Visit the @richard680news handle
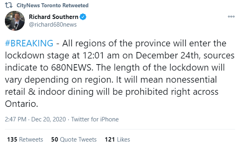Screen dimensions: 240x146 pyautogui.click(x=53, y=25)
